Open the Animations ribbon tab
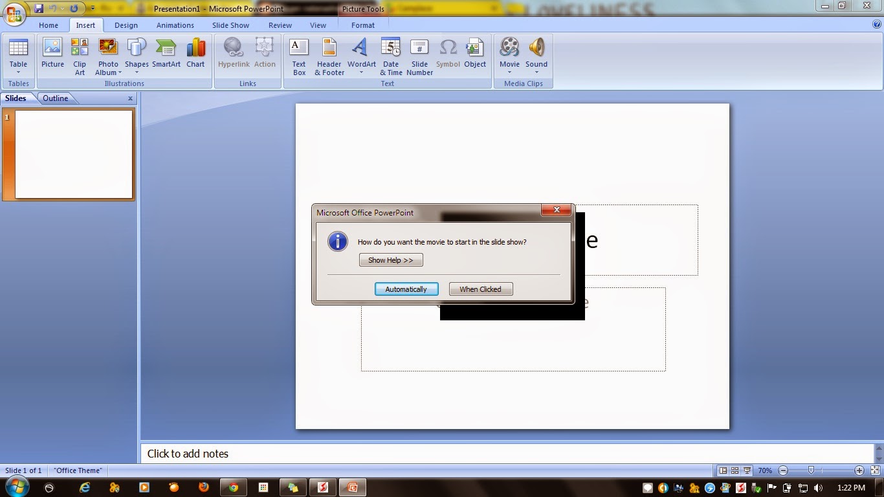Image resolution: width=884 pixels, height=497 pixels. pos(175,25)
